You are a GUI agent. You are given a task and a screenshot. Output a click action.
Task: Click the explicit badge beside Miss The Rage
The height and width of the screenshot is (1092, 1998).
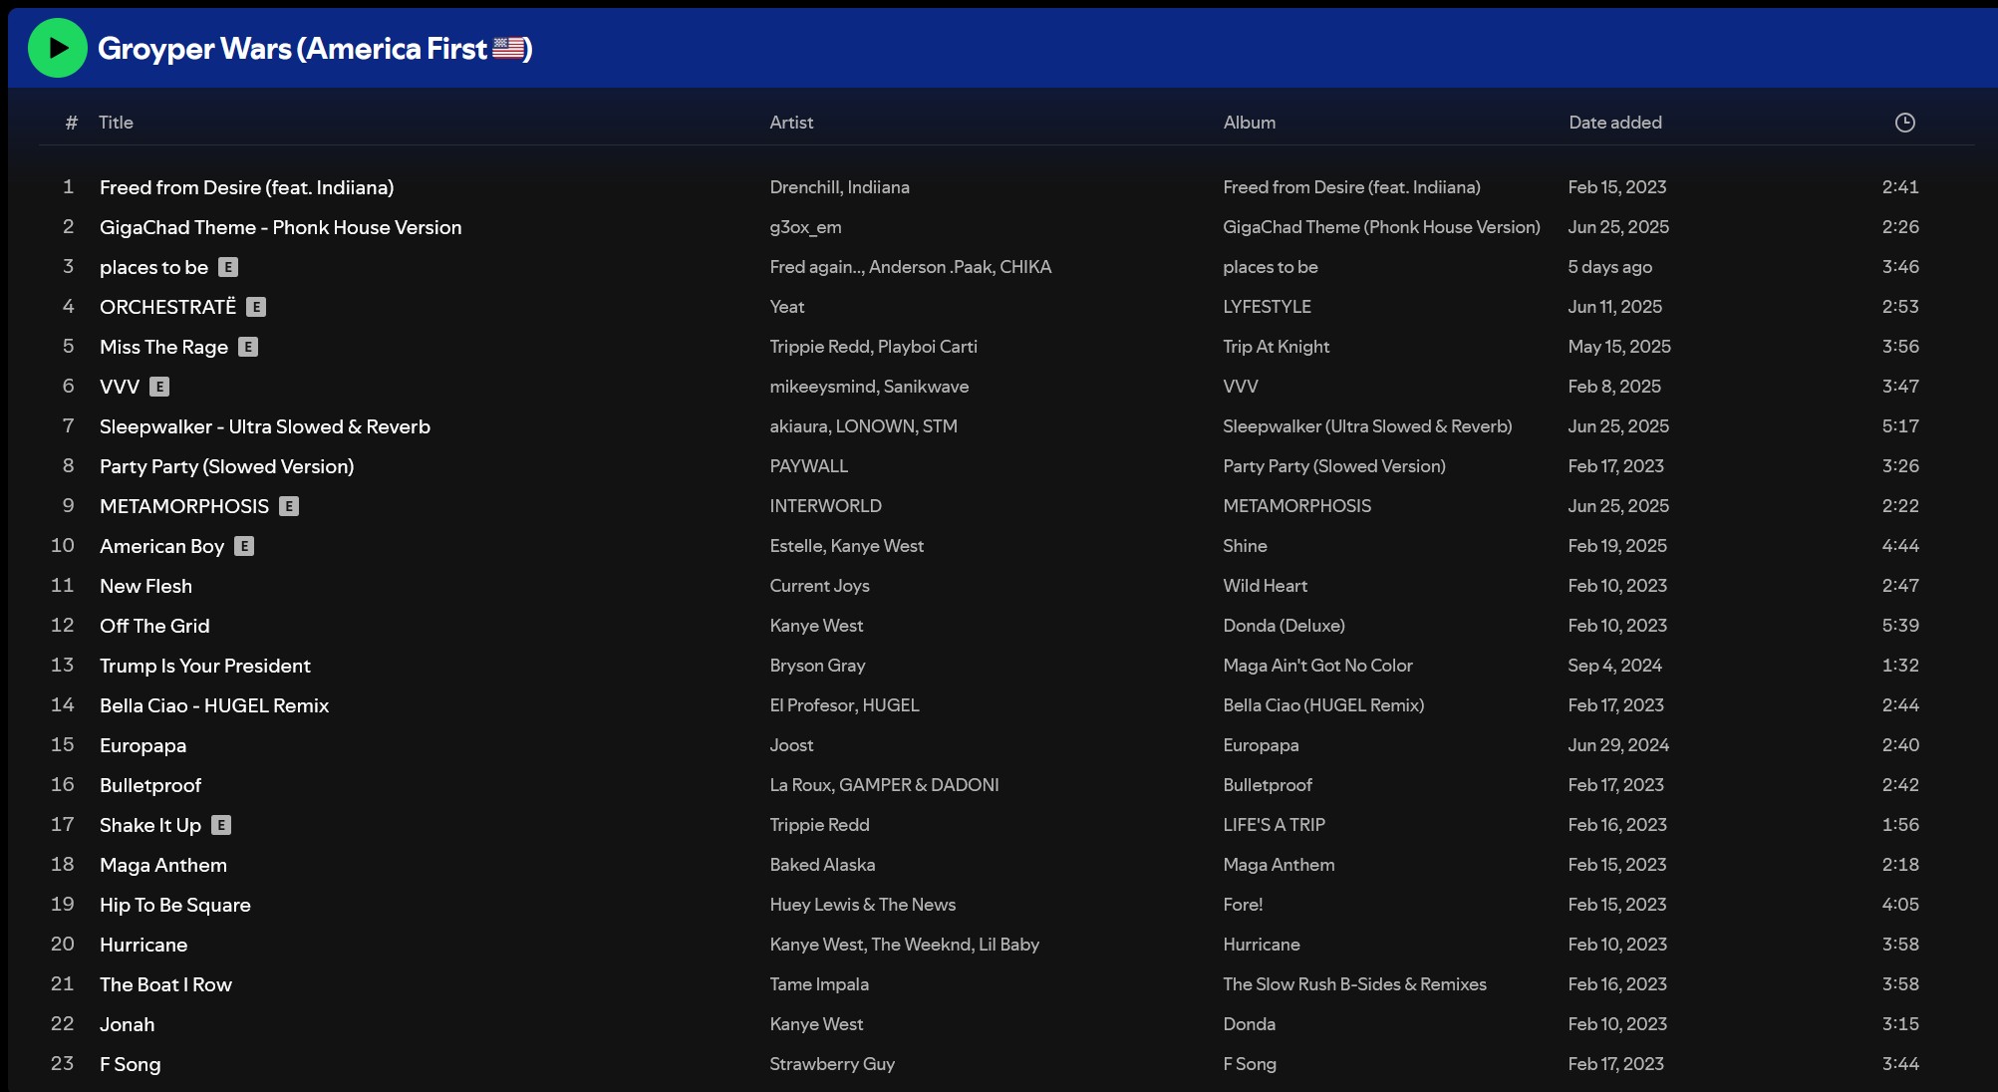(248, 347)
